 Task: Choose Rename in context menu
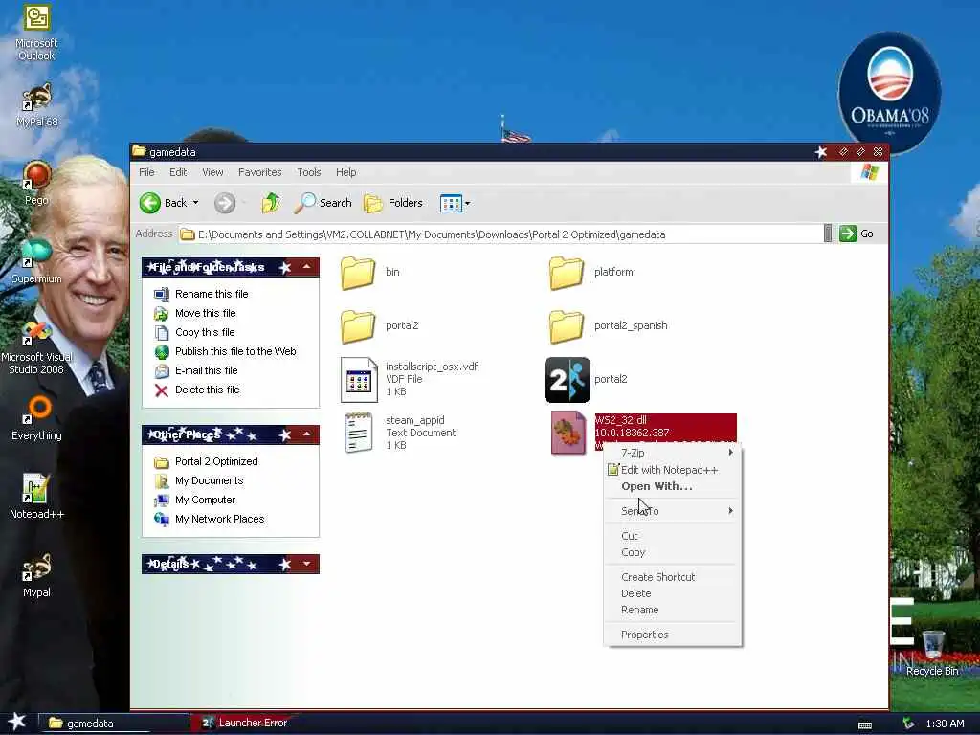pos(673,610)
